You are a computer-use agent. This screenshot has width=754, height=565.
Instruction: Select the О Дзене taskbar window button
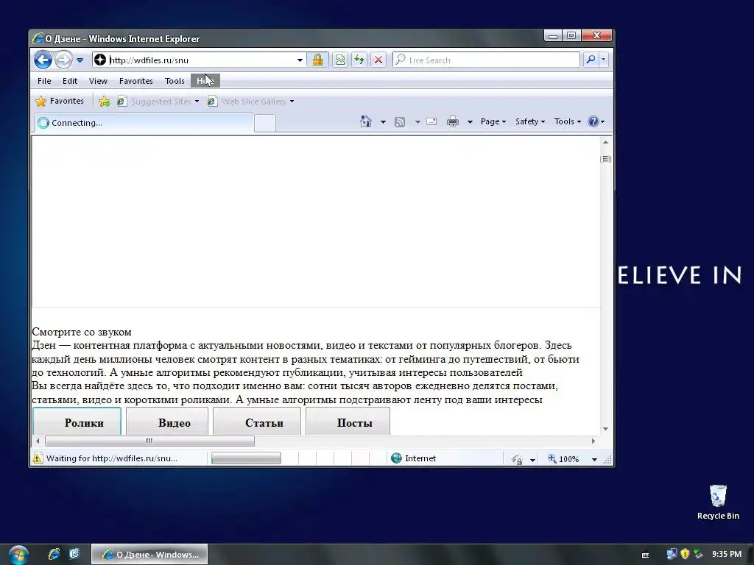149,555
